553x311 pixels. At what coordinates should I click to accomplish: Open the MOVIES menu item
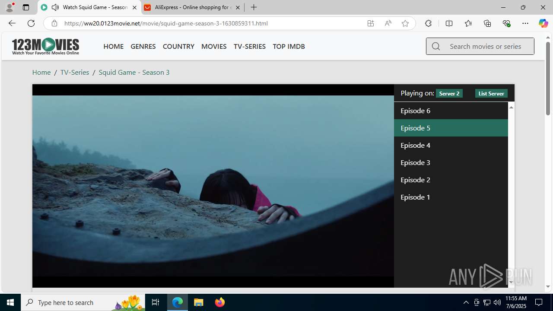(214, 46)
